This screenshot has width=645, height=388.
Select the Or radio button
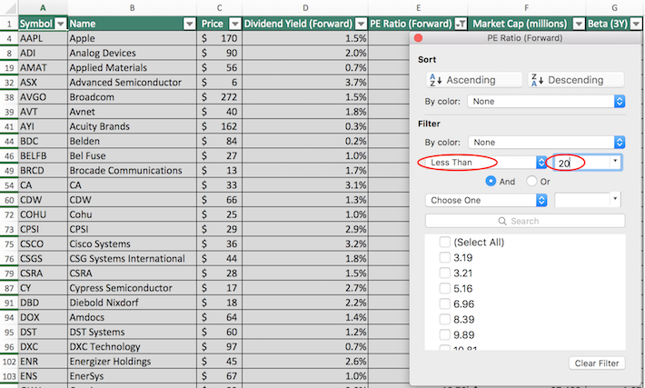[532, 181]
